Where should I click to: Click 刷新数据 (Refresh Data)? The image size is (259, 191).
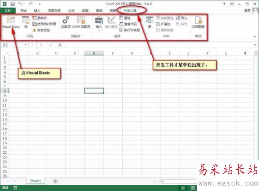[x=165, y=30]
